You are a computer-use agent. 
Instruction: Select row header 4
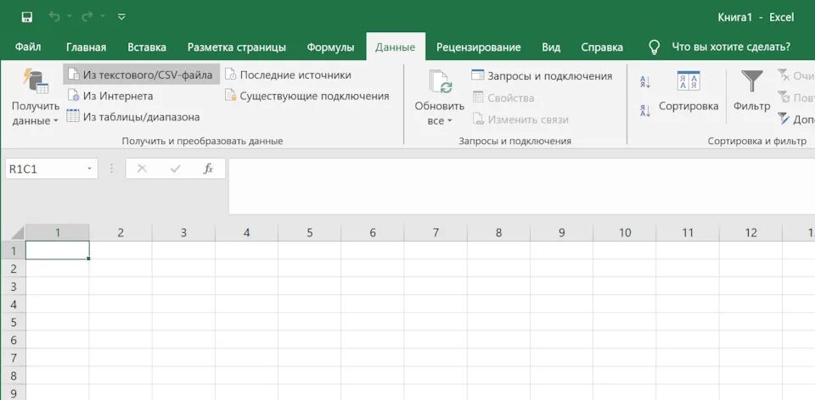(14, 304)
